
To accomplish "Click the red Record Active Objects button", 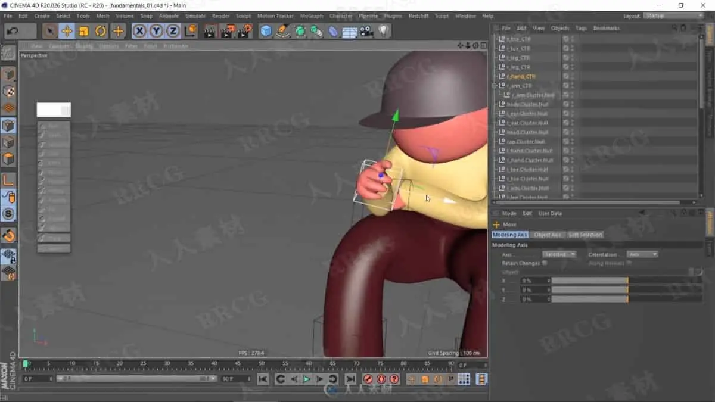I will tap(368, 379).
